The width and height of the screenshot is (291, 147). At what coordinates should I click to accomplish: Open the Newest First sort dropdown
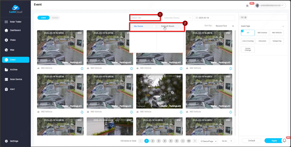[x=225, y=26]
